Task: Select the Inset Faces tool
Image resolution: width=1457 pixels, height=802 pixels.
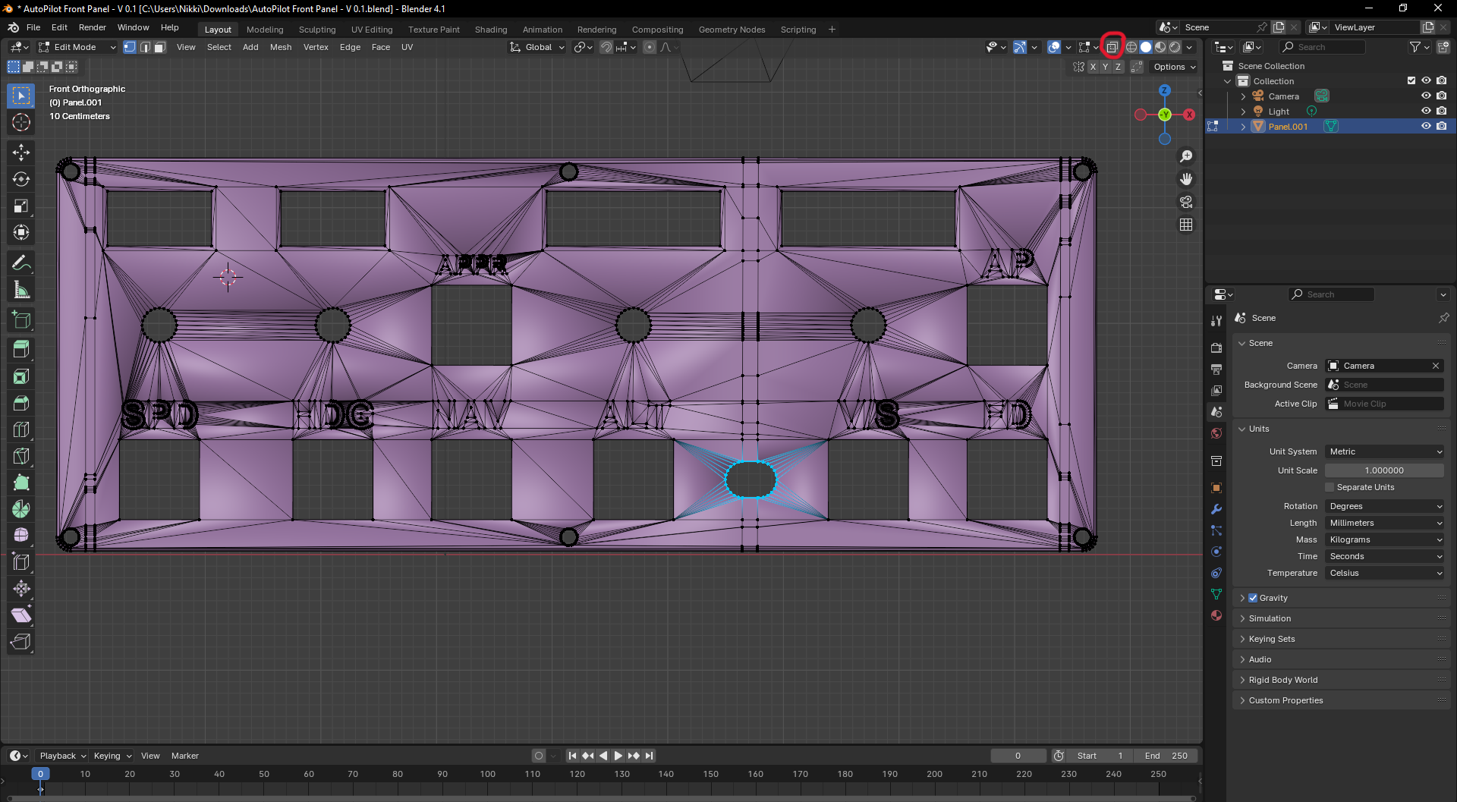Action: click(x=21, y=376)
